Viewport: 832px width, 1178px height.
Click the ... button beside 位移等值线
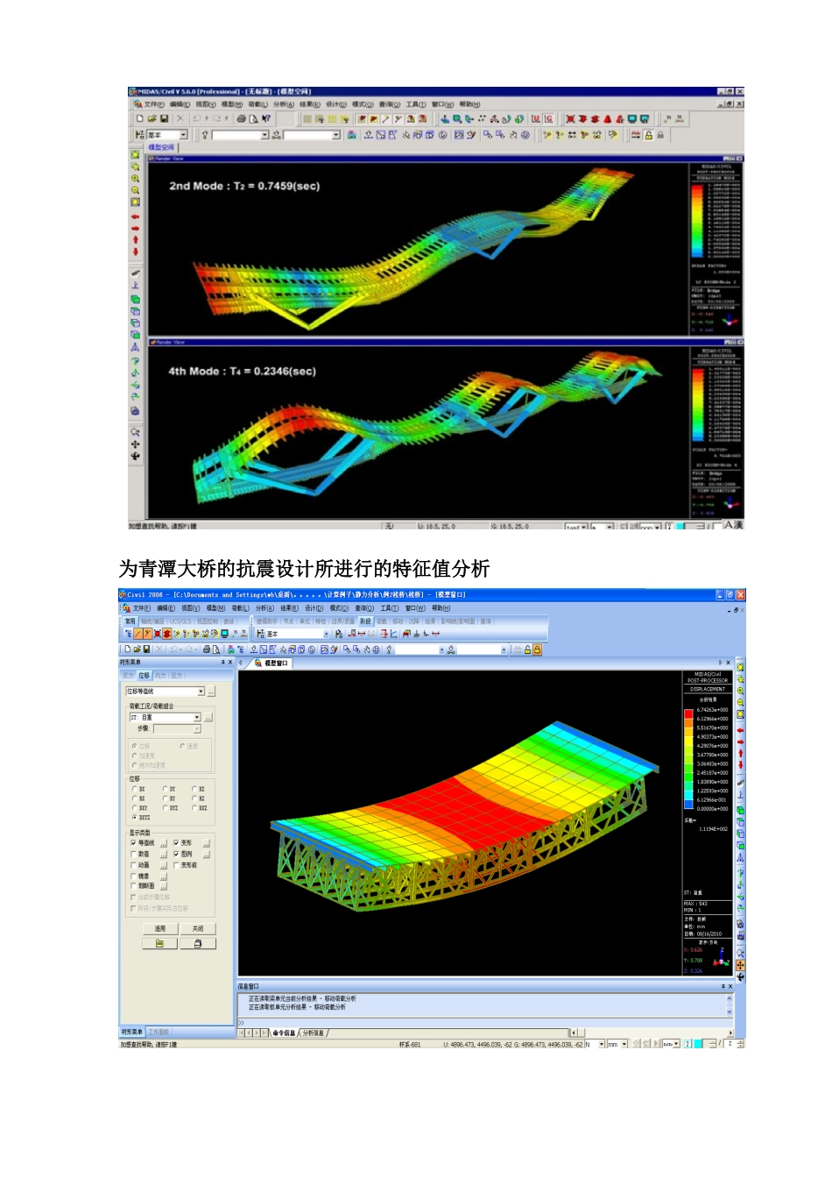pyautogui.click(x=211, y=692)
